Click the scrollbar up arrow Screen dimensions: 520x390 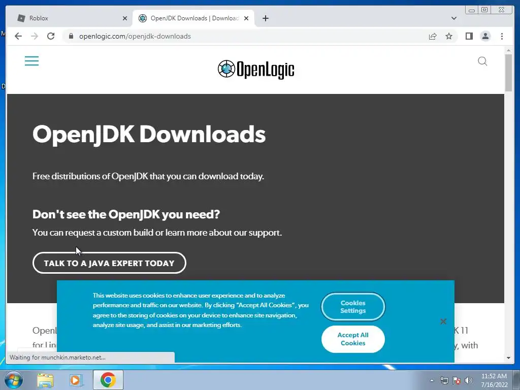(x=508, y=50)
